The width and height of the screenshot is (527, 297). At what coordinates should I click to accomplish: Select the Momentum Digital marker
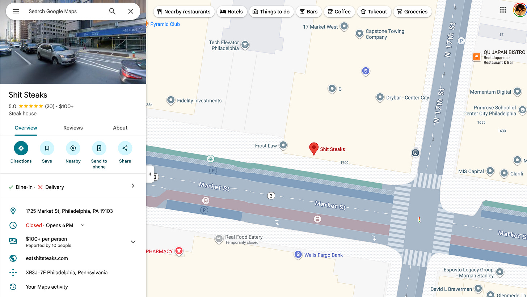[518, 92]
